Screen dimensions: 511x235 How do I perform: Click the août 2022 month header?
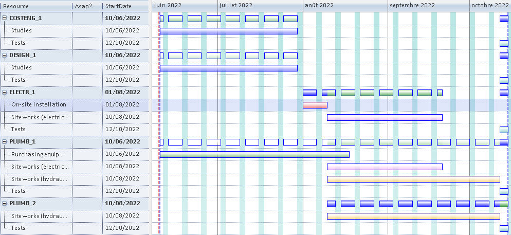click(319, 6)
